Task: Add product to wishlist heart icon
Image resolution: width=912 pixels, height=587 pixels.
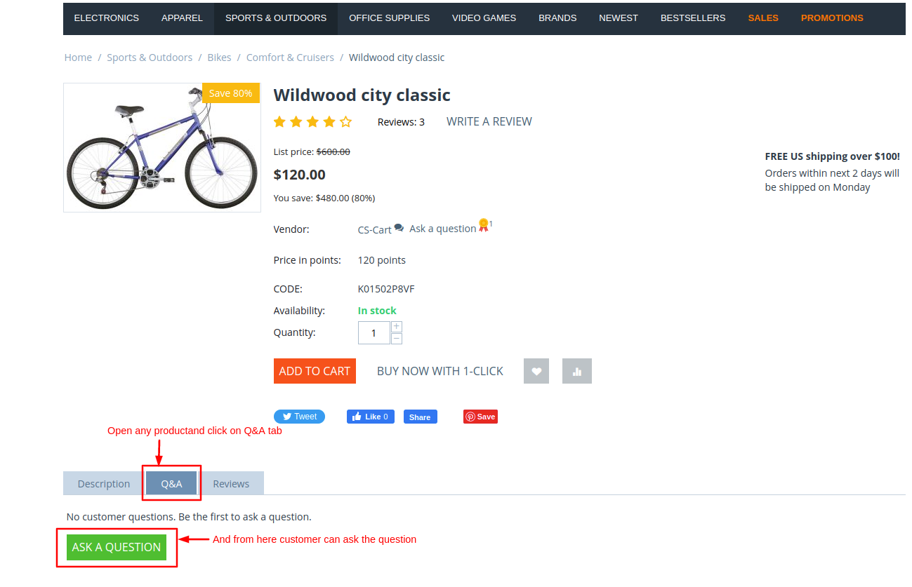Action: point(536,372)
